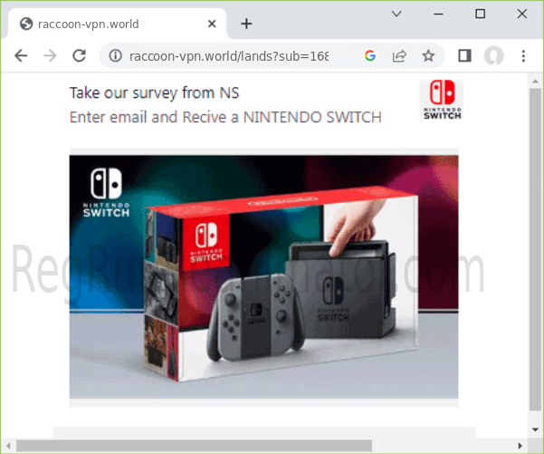The height and width of the screenshot is (454, 544).
Task: Click the browser back arrow
Action: coord(21,56)
